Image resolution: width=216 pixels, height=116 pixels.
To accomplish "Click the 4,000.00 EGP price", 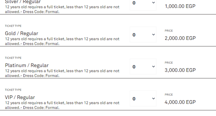I will [180, 102].
